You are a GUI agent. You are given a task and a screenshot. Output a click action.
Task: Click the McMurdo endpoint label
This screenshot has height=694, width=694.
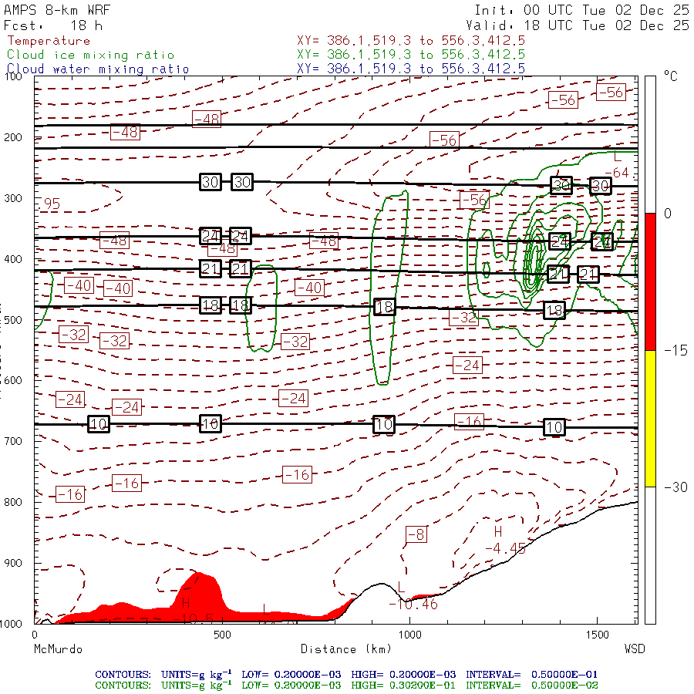[x=58, y=649]
